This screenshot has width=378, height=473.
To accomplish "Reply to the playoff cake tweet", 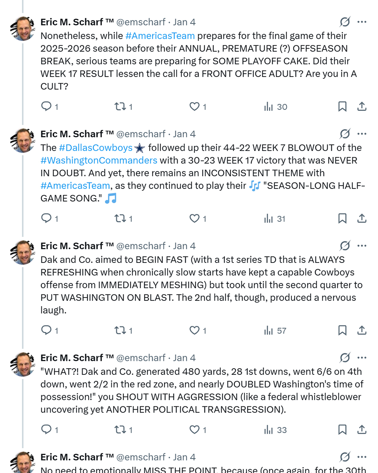I will tap(46, 106).
